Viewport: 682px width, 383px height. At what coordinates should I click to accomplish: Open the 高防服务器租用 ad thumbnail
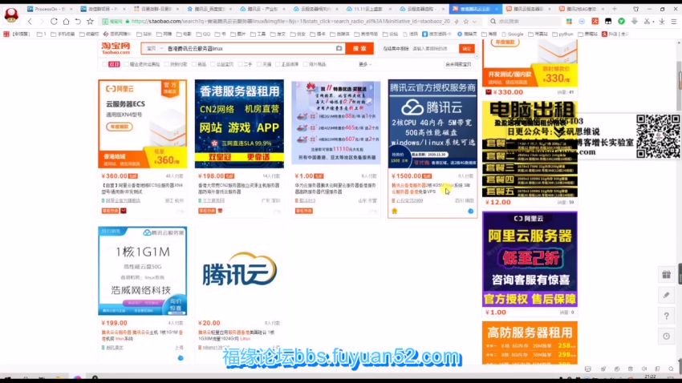530,343
